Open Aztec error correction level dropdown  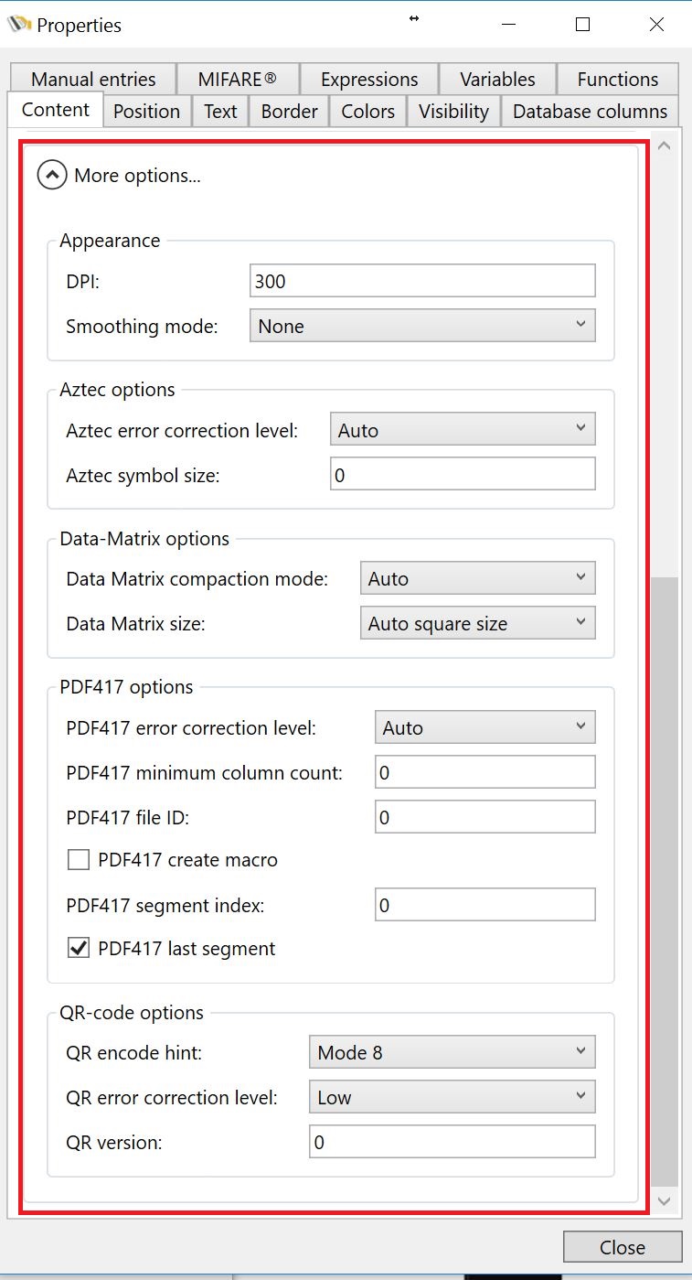click(x=463, y=430)
